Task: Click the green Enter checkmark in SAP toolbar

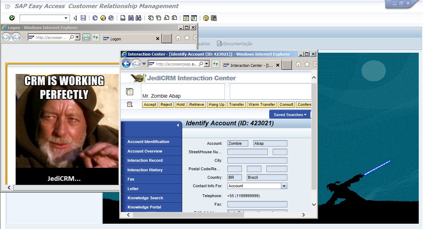Action: coord(12,18)
